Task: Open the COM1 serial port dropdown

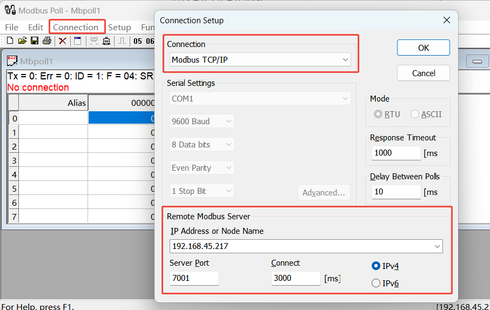Action: [260, 99]
